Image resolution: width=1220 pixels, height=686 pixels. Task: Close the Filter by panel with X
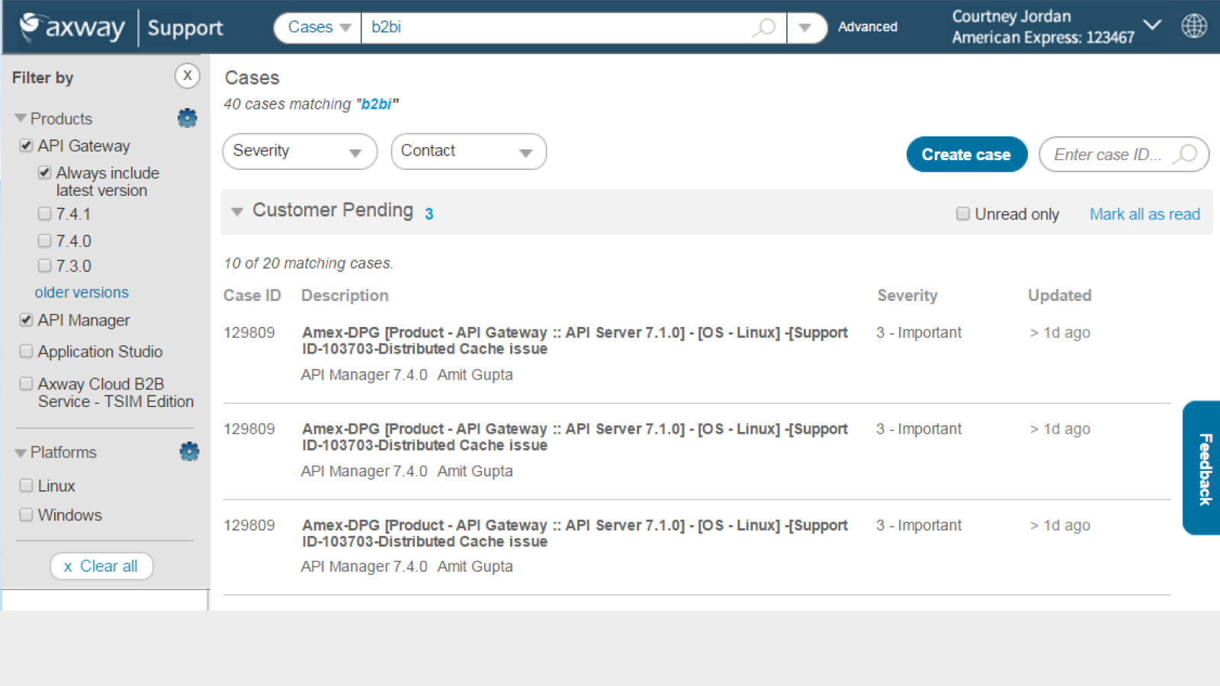[x=187, y=75]
